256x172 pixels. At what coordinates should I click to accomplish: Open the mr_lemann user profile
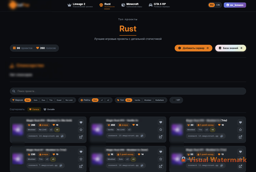click(235, 5)
